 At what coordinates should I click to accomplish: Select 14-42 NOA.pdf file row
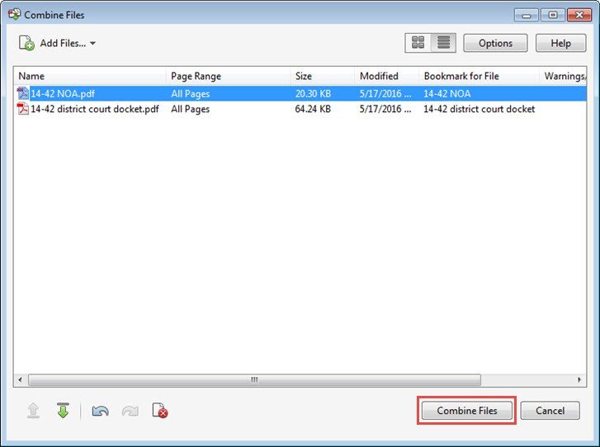pos(63,94)
